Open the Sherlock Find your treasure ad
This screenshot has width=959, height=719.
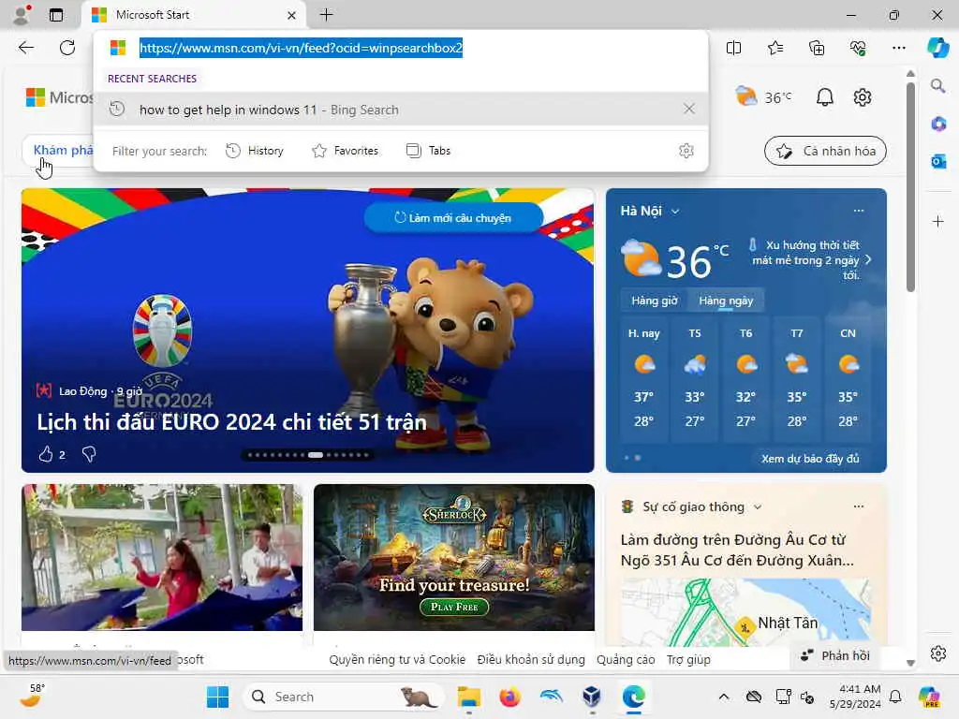point(454,558)
